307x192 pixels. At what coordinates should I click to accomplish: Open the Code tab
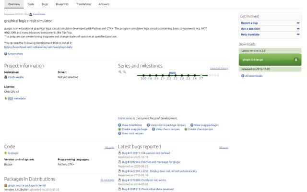tap(31, 4)
